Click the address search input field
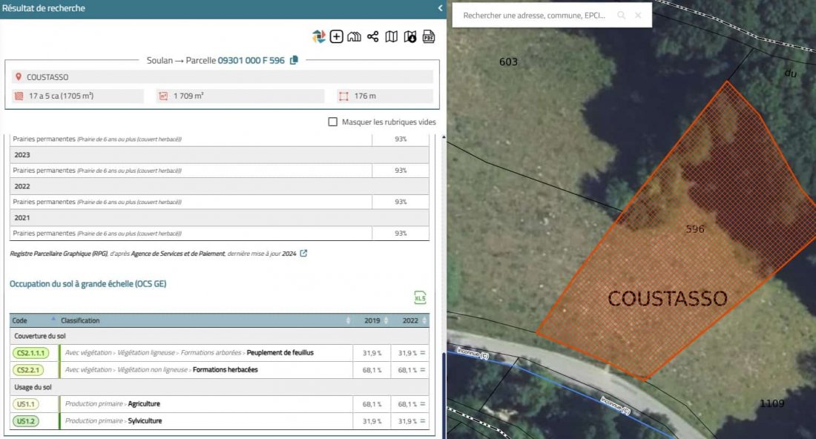The height and width of the screenshot is (439, 816). 533,15
